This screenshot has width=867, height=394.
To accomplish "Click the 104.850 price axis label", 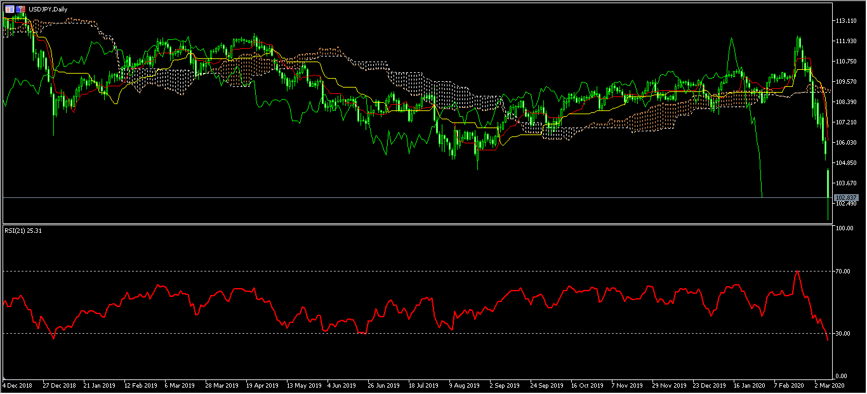I will pyautogui.click(x=845, y=162).
